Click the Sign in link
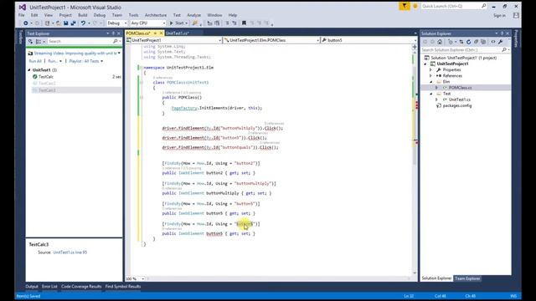This screenshot has width=536, height=301. (x=499, y=15)
